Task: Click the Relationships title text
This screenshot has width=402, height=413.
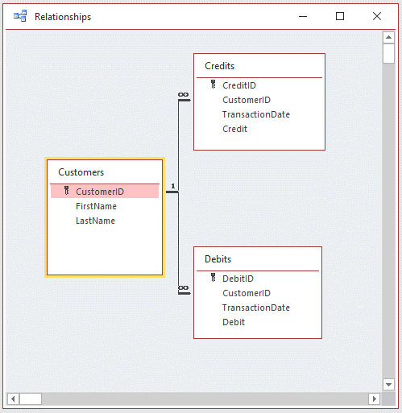Action: (63, 17)
